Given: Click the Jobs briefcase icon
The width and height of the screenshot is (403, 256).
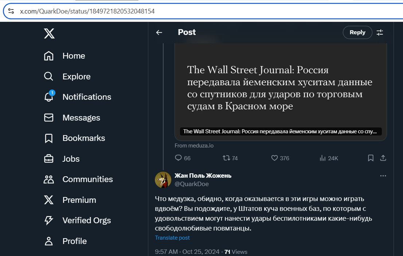Looking at the screenshot, I should coord(48,159).
